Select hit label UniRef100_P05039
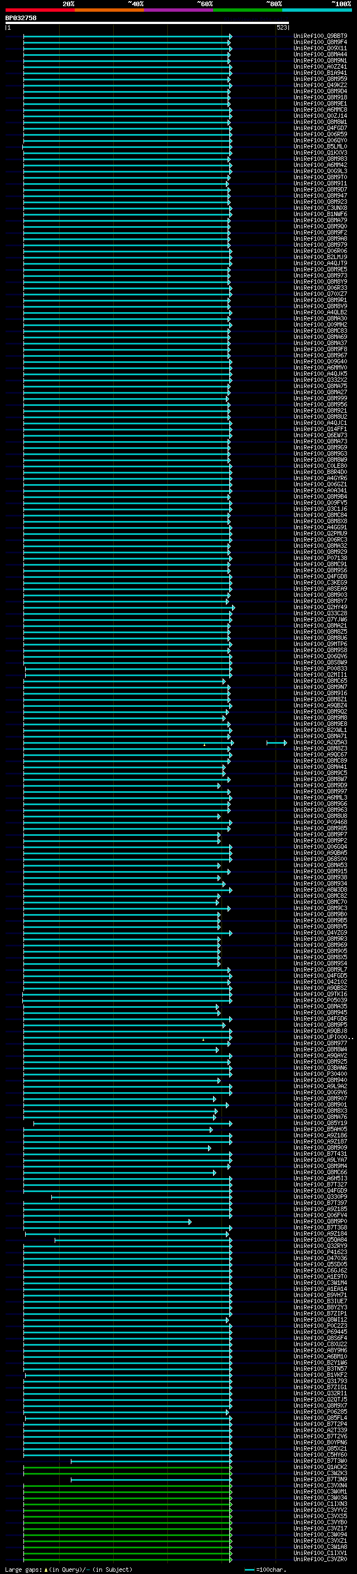357x1574 pixels. coord(320,1000)
